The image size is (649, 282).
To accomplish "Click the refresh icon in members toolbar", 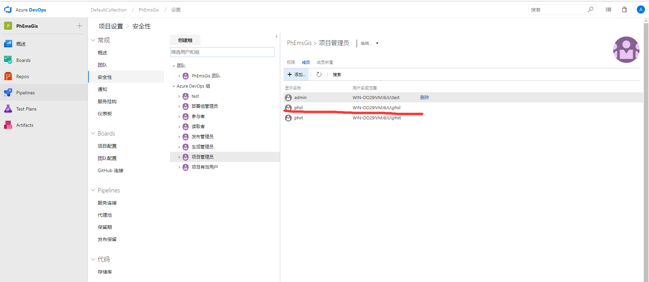I will pos(319,74).
